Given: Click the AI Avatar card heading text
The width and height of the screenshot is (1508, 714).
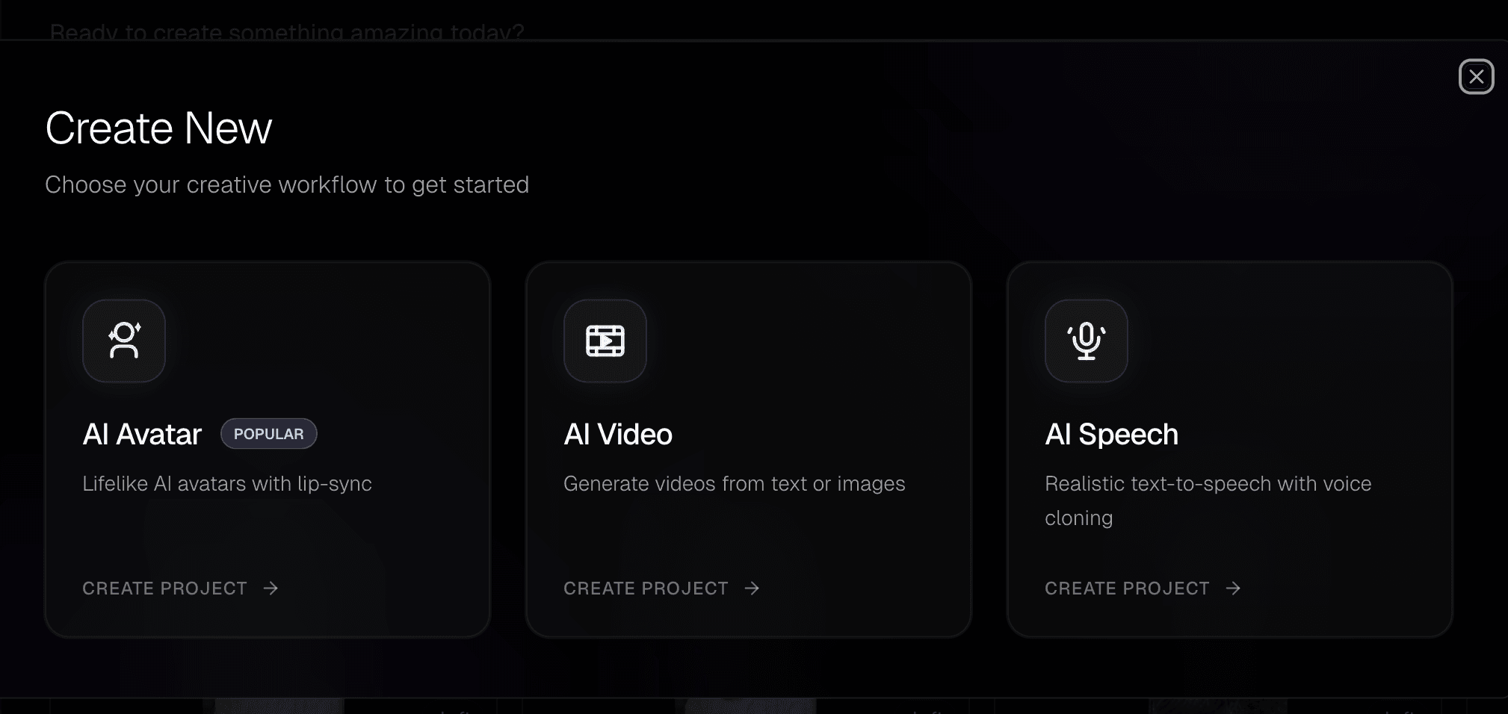Looking at the screenshot, I should (x=142, y=433).
